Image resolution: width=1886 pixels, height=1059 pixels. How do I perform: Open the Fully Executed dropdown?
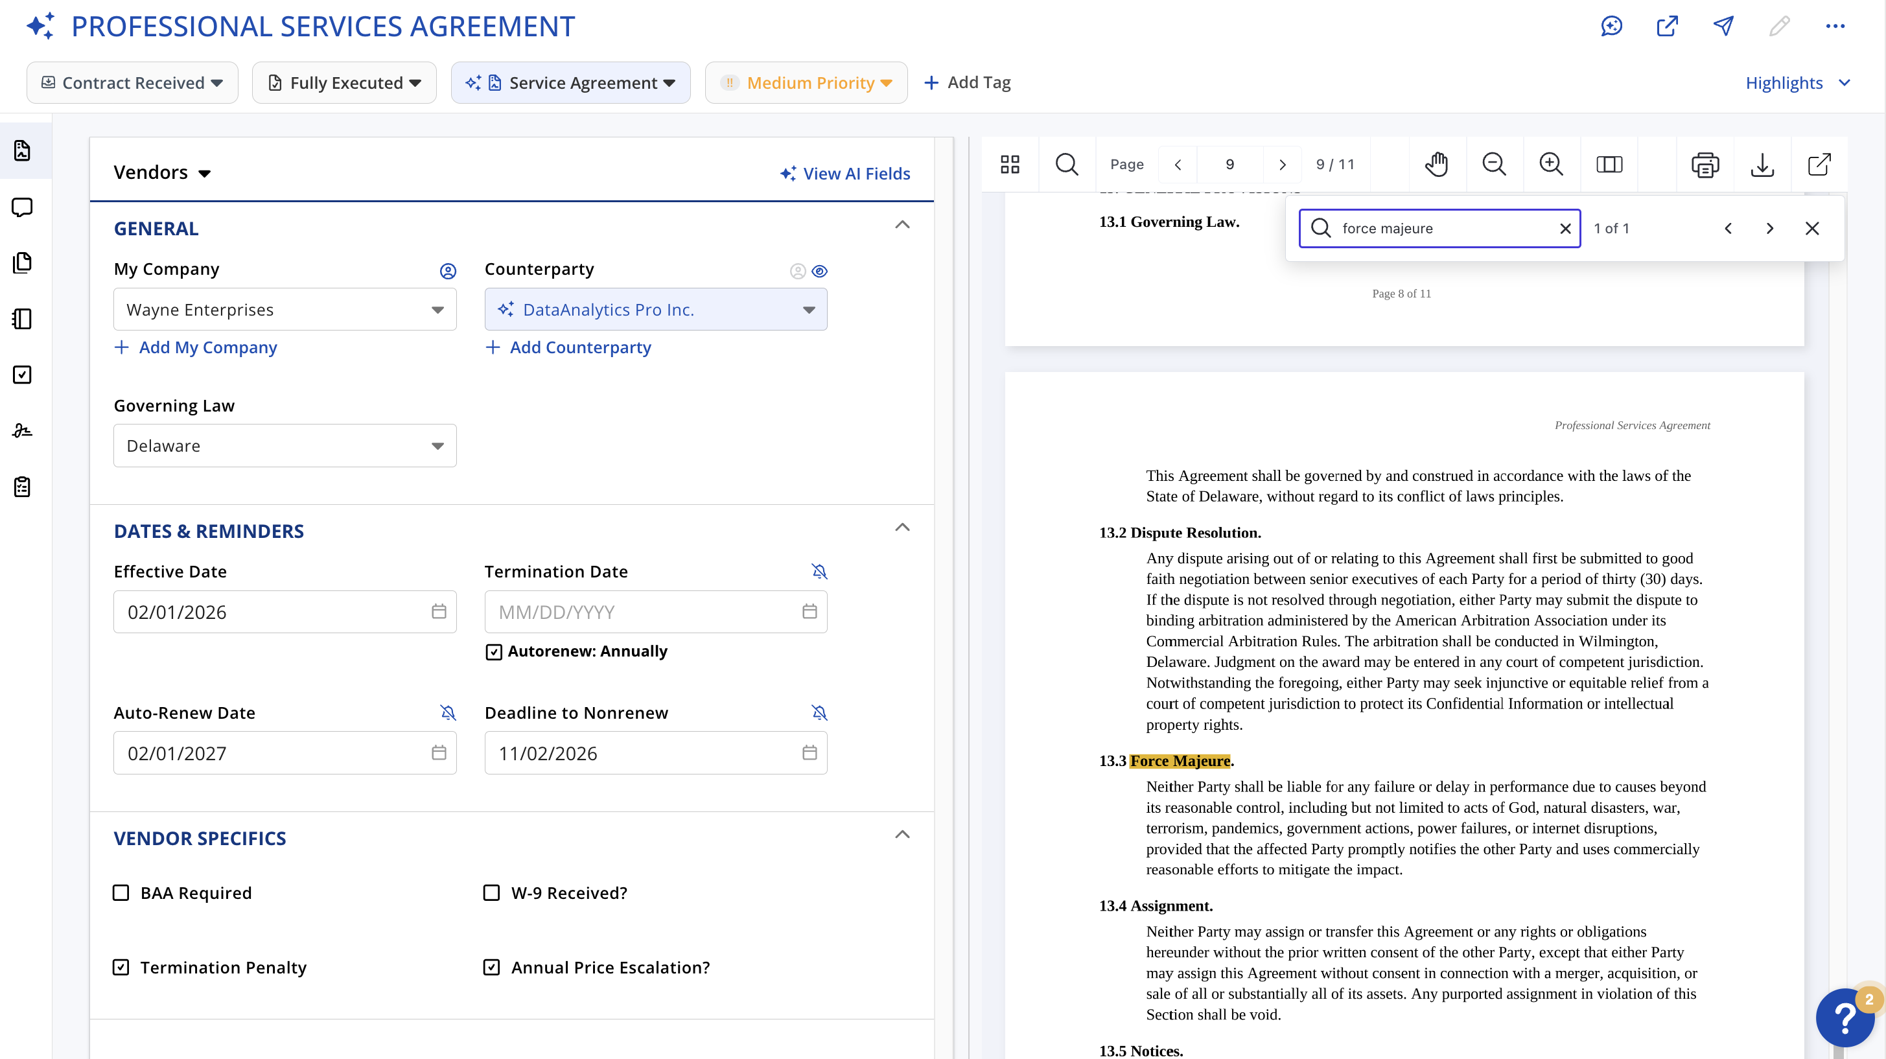point(344,83)
